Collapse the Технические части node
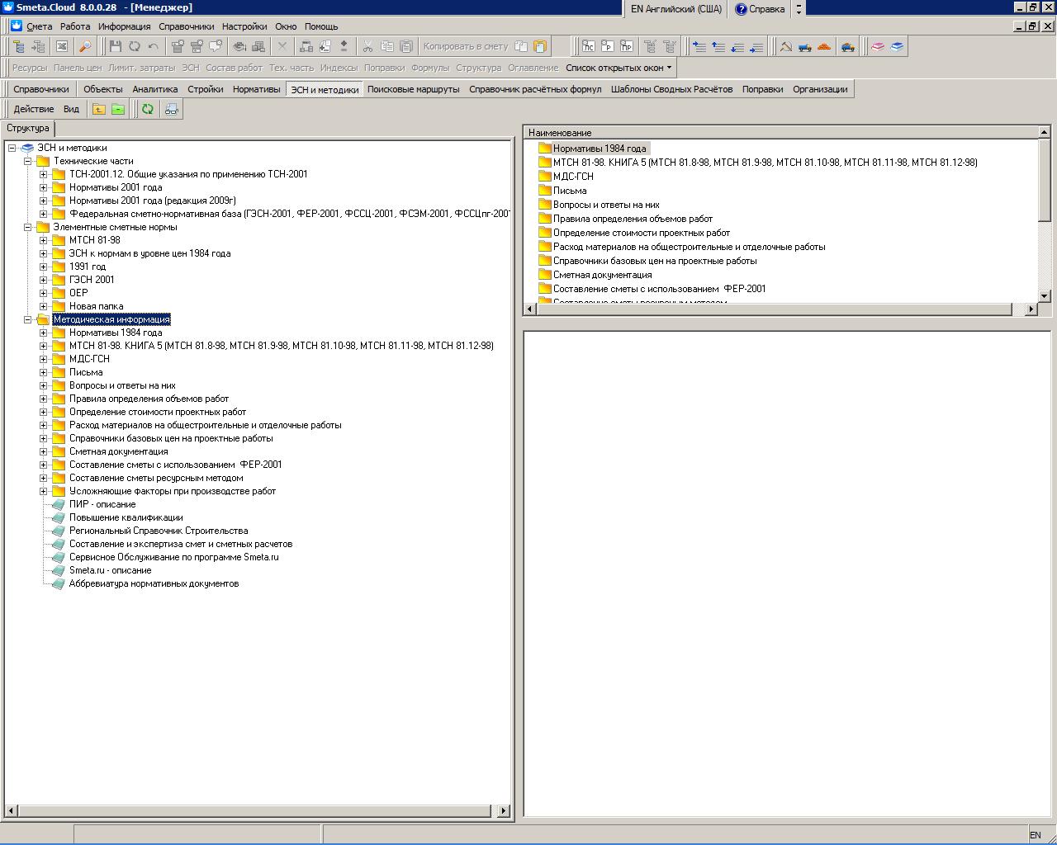Image resolution: width=1057 pixels, height=845 pixels. [27, 162]
